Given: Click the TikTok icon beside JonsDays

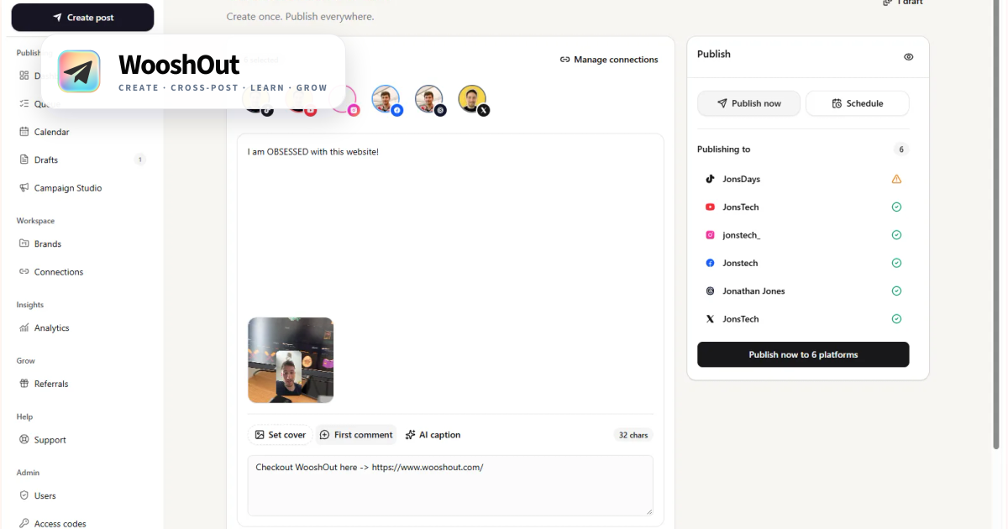Looking at the screenshot, I should 710,179.
